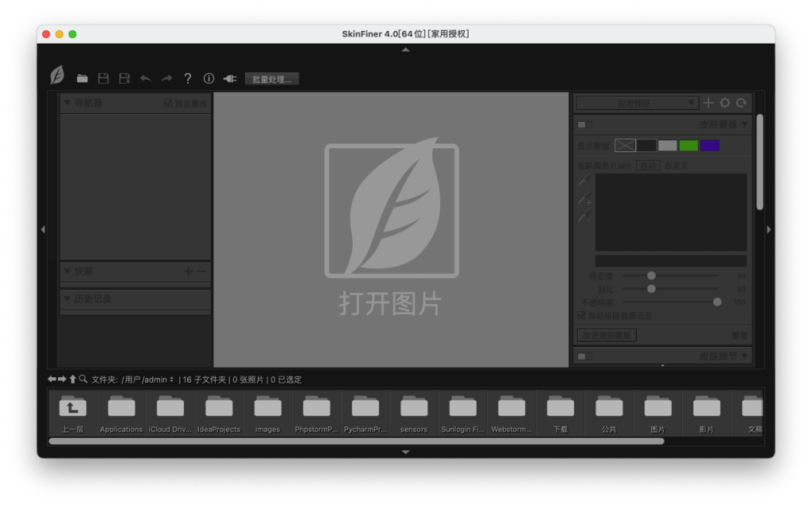Collapse the 快照 snapshot panel

pyautogui.click(x=67, y=271)
